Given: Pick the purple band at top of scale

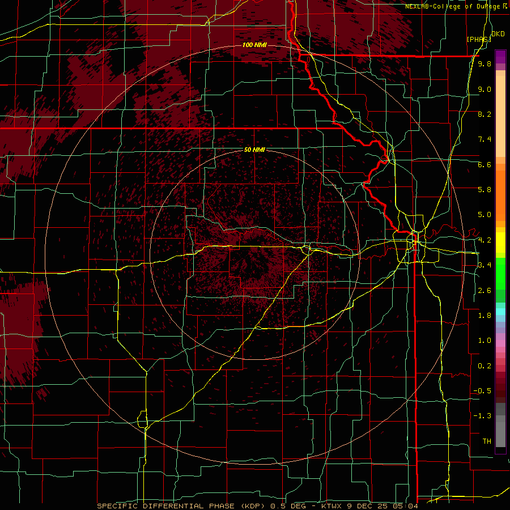Looking at the screenshot, I should (x=500, y=57).
